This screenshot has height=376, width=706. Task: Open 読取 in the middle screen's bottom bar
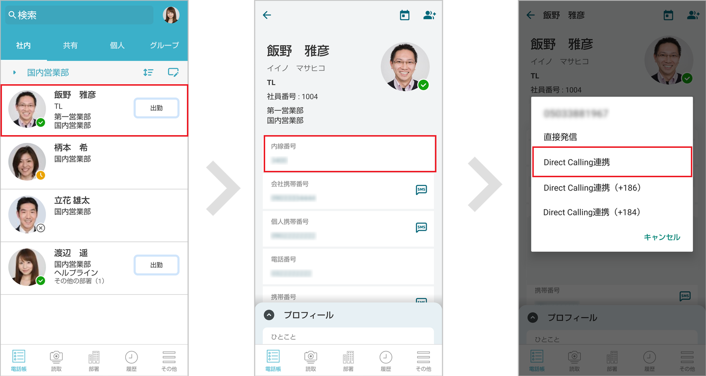click(311, 361)
